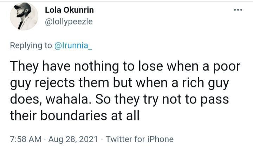Open the three-dot more options menu
This screenshot has width=253, height=152.
[238, 9]
